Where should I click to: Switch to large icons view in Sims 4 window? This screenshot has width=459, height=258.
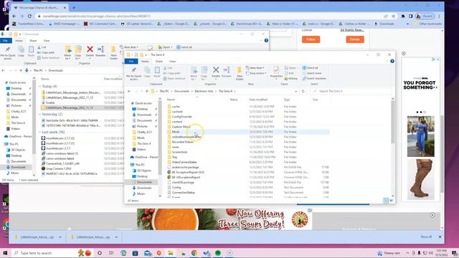(392, 201)
